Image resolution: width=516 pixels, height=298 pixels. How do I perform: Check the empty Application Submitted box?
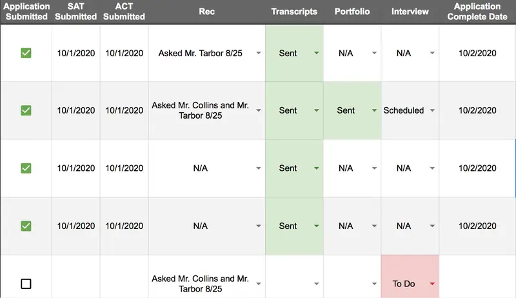pyautogui.click(x=26, y=284)
